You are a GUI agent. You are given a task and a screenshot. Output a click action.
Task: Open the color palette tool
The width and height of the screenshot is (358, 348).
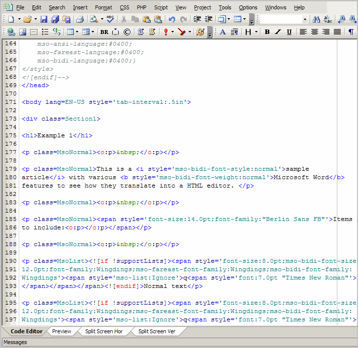point(200,32)
